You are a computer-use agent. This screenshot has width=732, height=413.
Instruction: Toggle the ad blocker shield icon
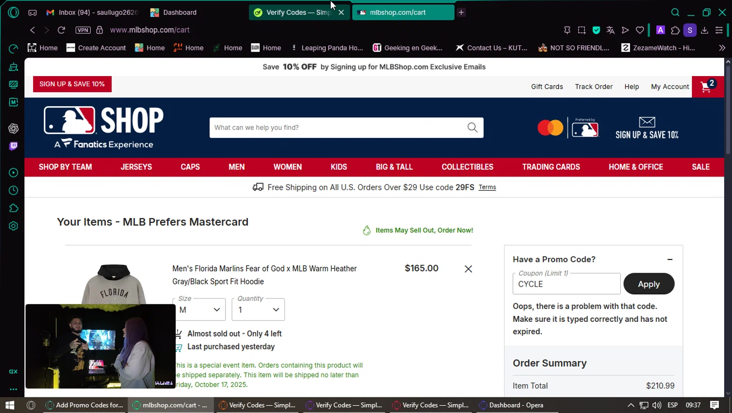pyautogui.click(x=596, y=30)
